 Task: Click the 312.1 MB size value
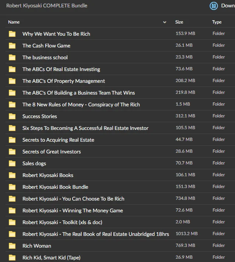point(185,116)
